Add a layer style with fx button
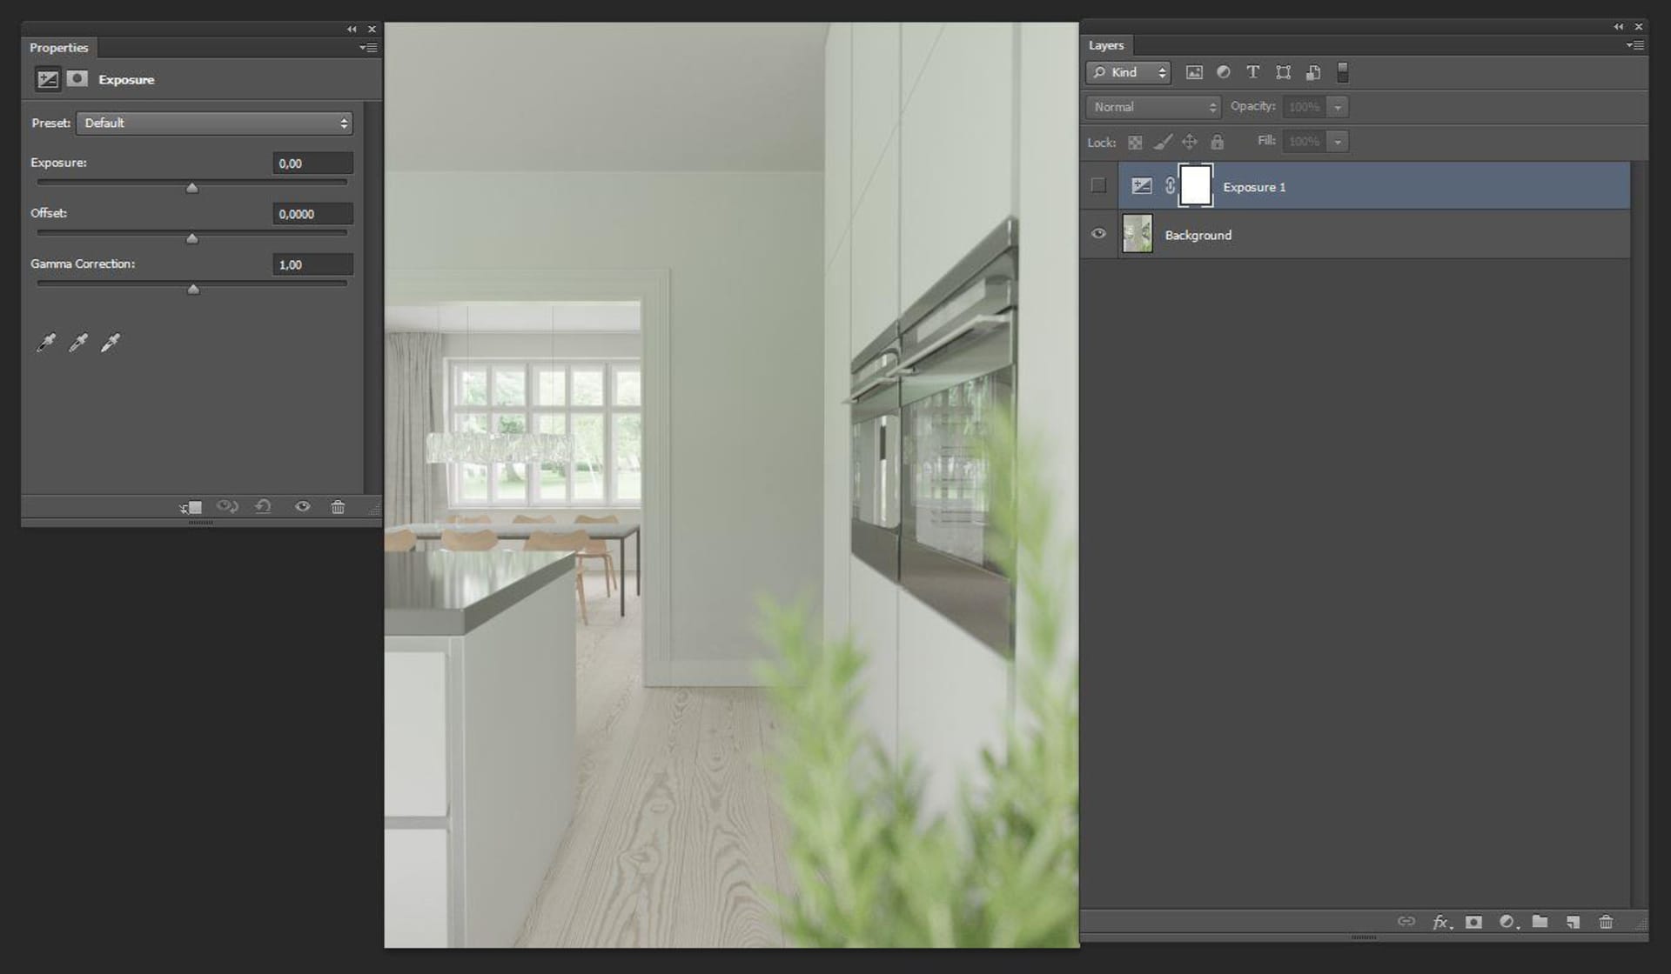The image size is (1671, 974). tap(1442, 922)
